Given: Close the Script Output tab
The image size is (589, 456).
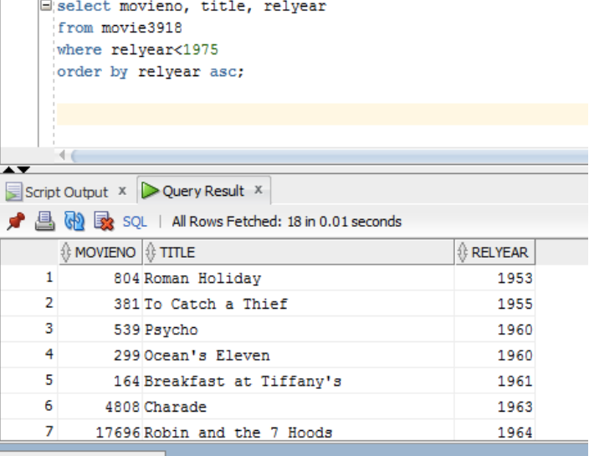Looking at the screenshot, I should pyautogui.click(x=122, y=191).
